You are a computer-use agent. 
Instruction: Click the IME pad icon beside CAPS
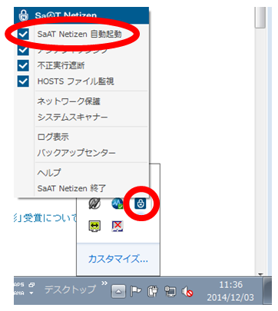tap(31, 285)
